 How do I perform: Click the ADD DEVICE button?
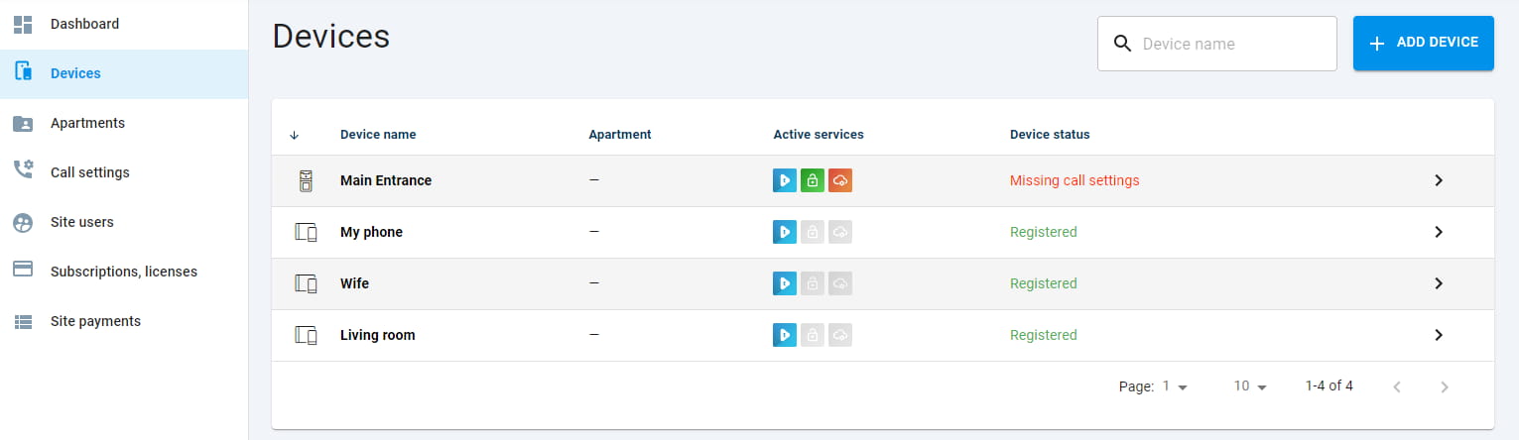(x=1424, y=43)
